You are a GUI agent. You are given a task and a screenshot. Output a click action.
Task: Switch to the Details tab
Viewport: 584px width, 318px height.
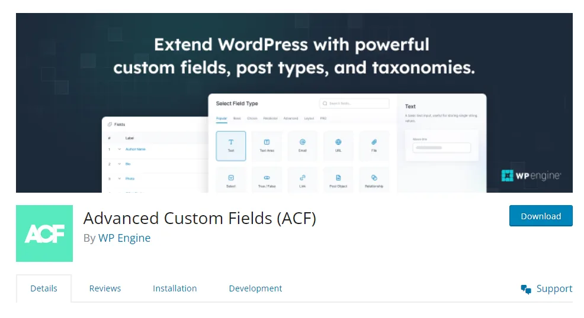(44, 288)
